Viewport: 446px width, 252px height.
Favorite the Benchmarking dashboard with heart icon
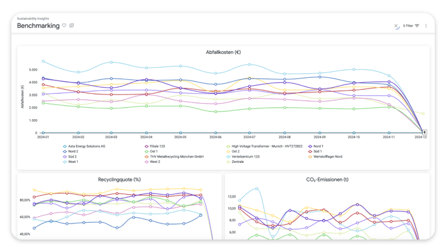pyautogui.click(x=65, y=25)
